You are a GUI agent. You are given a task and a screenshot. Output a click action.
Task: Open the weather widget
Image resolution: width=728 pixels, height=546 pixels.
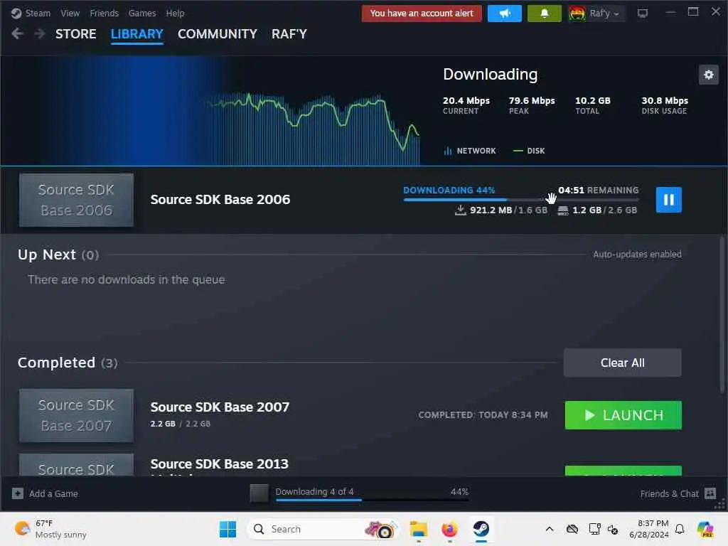coord(51,529)
